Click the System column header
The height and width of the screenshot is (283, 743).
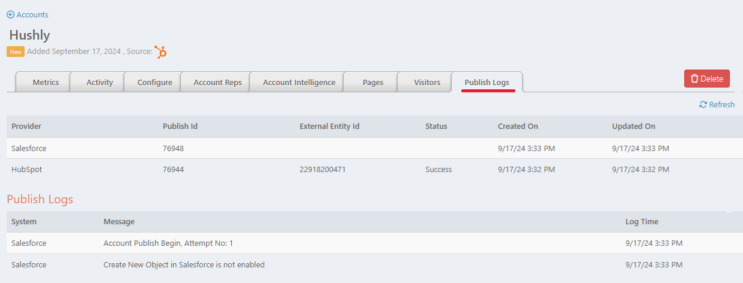coord(24,222)
